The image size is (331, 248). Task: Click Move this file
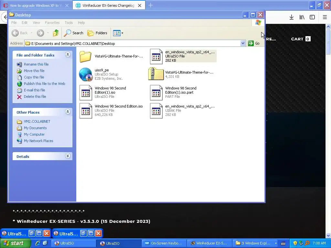pyautogui.click(x=34, y=71)
